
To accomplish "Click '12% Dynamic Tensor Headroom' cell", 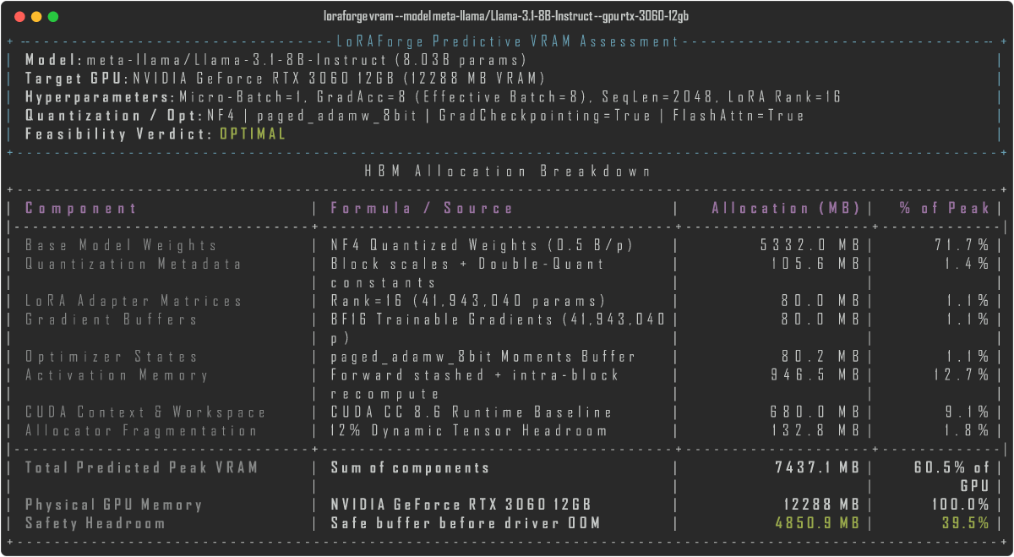I will pos(469,432).
